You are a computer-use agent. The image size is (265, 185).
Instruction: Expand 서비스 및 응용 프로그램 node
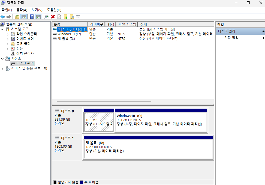pos(2,69)
